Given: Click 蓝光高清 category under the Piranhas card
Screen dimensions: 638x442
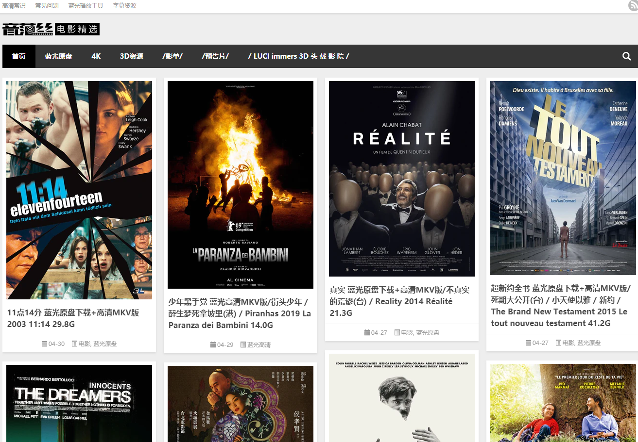Looking at the screenshot, I should pyautogui.click(x=259, y=345).
